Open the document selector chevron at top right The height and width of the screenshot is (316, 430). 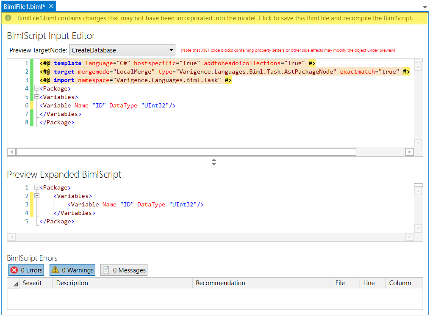(424, 7)
